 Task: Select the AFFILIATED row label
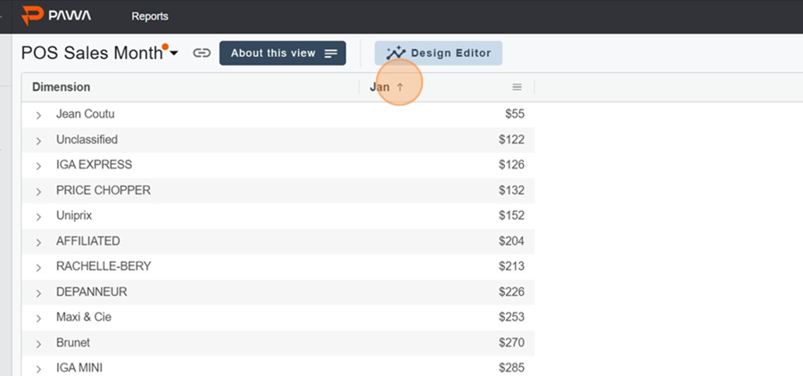coord(88,241)
